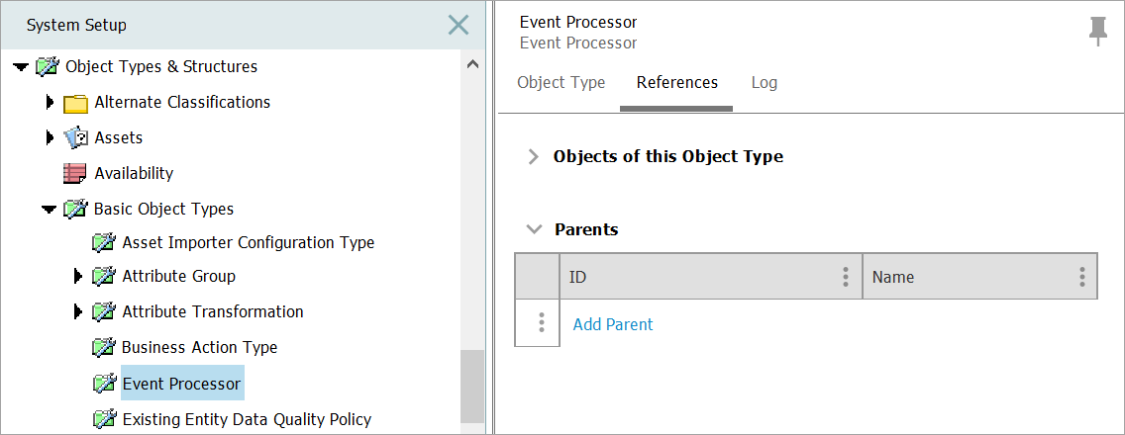The height and width of the screenshot is (435, 1125).
Task: Close the System Setup panel
Action: pyautogui.click(x=459, y=25)
